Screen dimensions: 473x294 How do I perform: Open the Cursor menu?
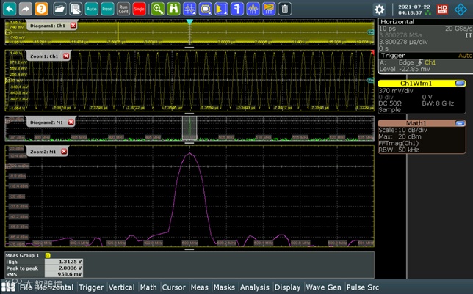(174, 287)
